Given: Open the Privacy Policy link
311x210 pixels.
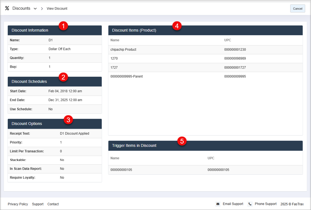Looking at the screenshot, I should click(18, 204).
